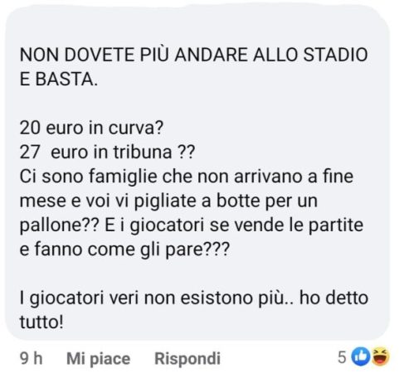Click the line 20 euro in curva?
404x373 pixels.
(91, 128)
